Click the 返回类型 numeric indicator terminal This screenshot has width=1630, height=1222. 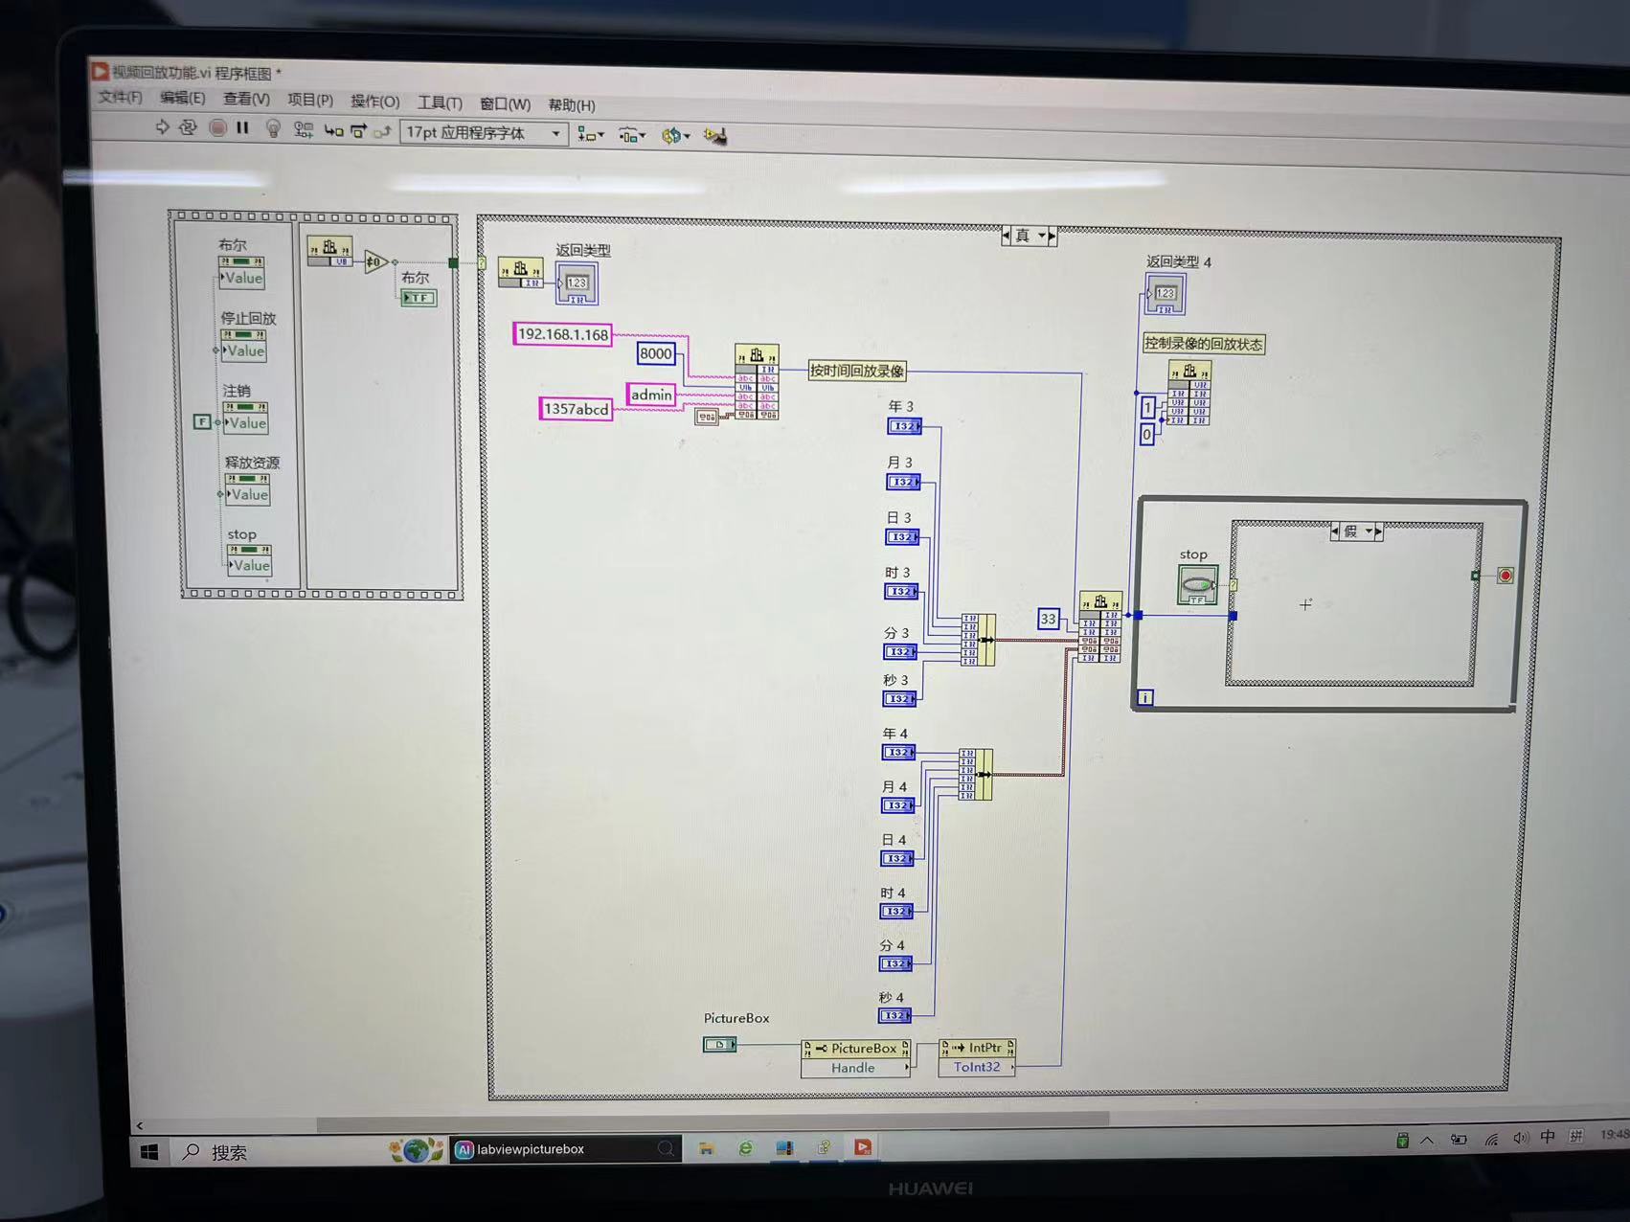point(577,284)
